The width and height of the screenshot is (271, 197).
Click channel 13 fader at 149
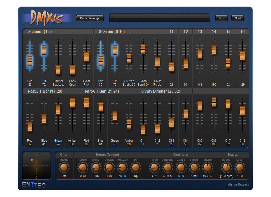[200, 54]
